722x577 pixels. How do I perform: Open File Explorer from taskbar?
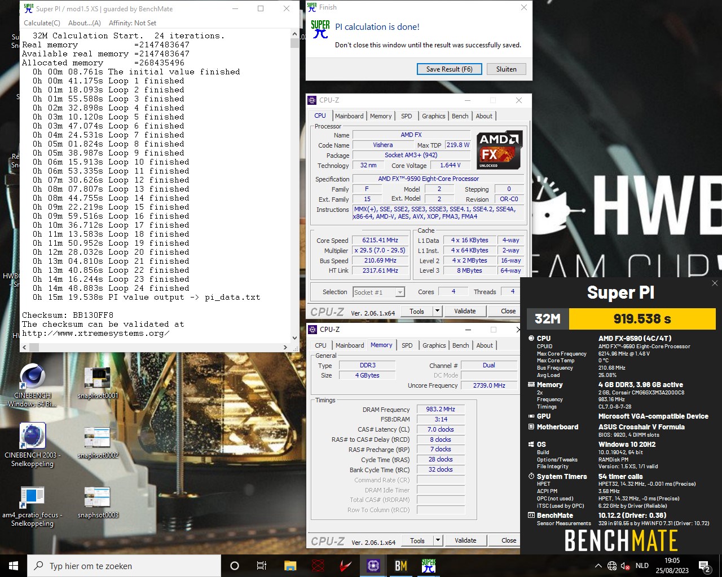pos(290,566)
